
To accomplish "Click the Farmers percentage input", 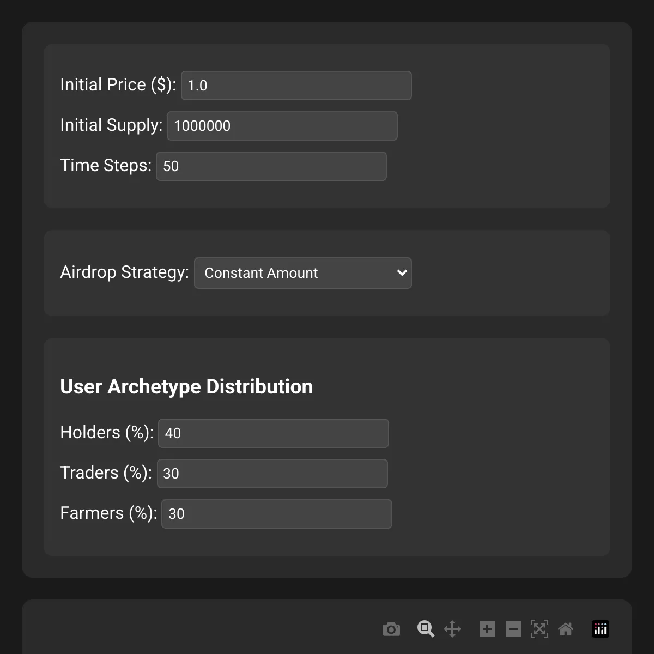I will coord(276,513).
